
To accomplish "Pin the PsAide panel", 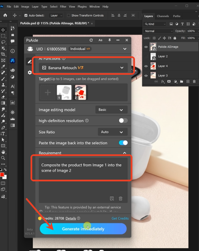I will 110,40.
